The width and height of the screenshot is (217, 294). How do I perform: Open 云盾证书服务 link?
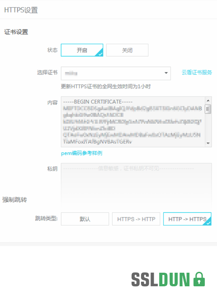click(x=197, y=72)
